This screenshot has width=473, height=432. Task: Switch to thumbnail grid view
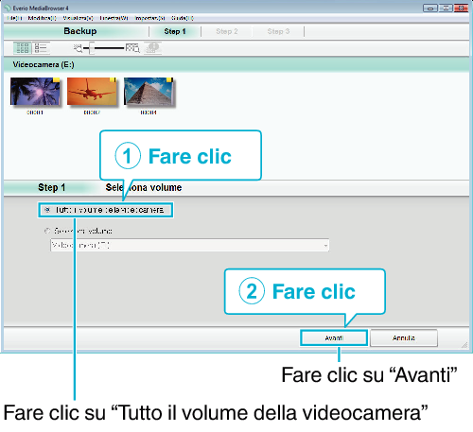tap(23, 48)
